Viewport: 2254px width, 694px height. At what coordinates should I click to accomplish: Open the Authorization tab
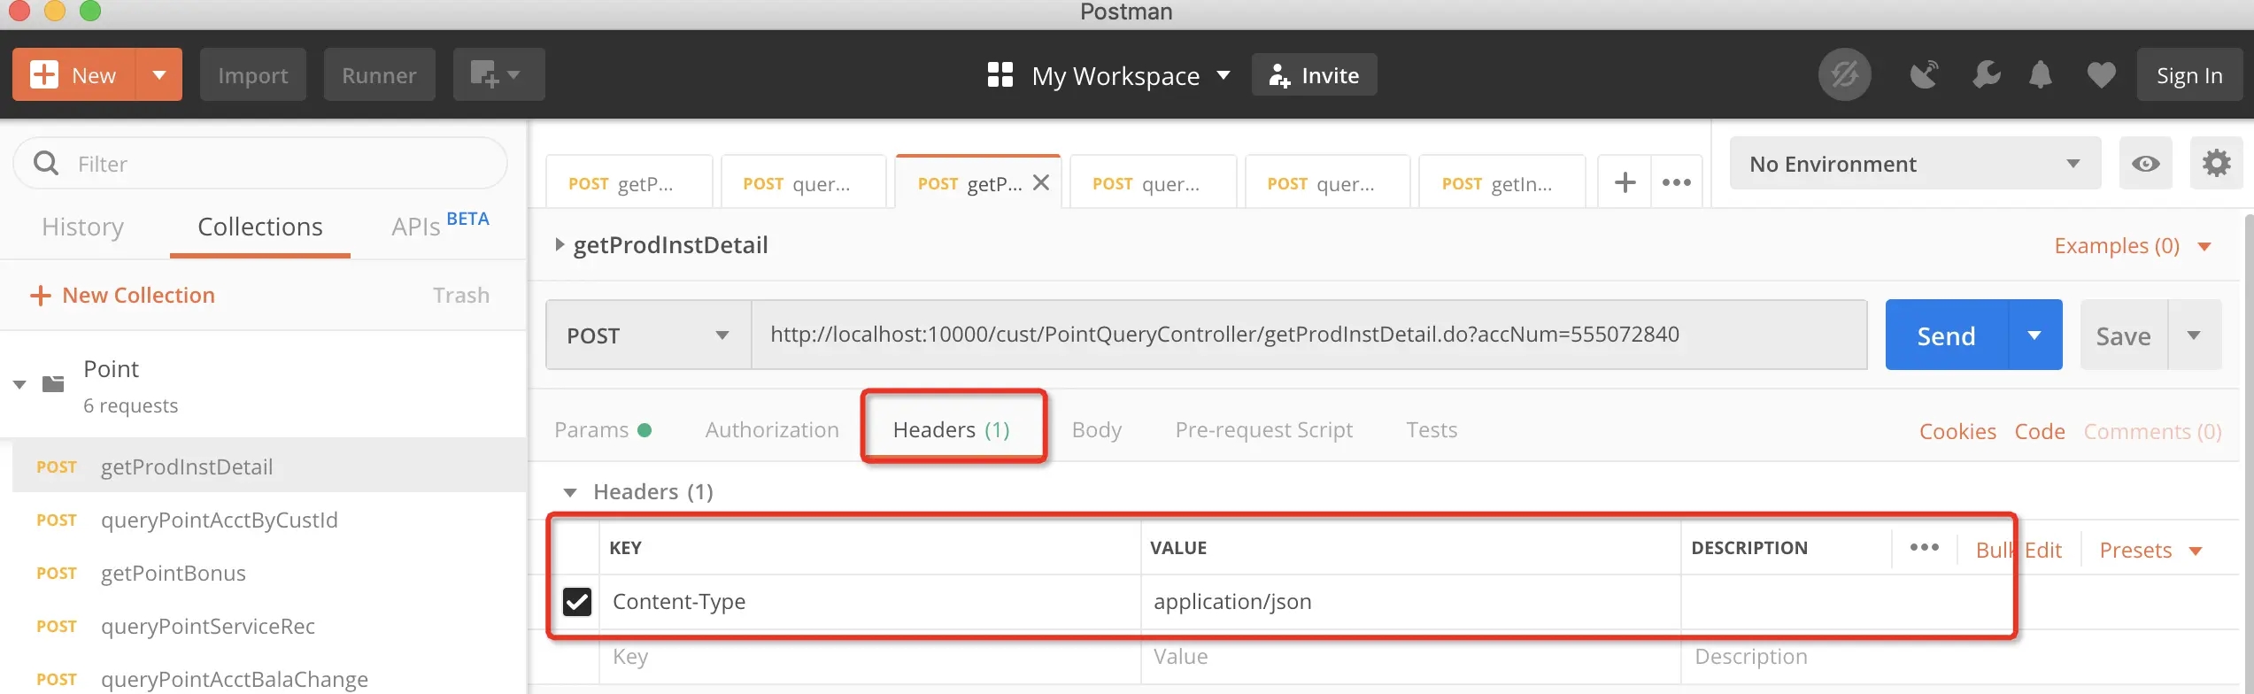(x=772, y=430)
